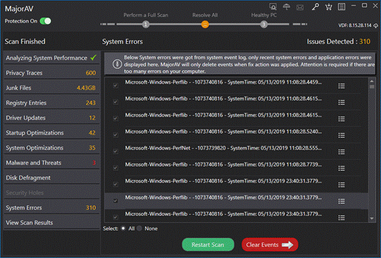Screen dimensions: 381x258
Task: Click step 3 Healthy PC marker
Action: click(264, 25)
